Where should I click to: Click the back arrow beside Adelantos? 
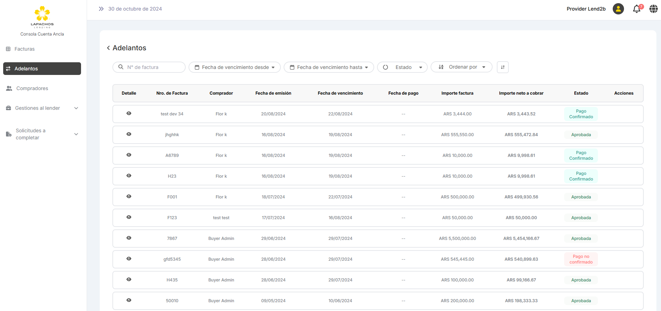tap(109, 48)
